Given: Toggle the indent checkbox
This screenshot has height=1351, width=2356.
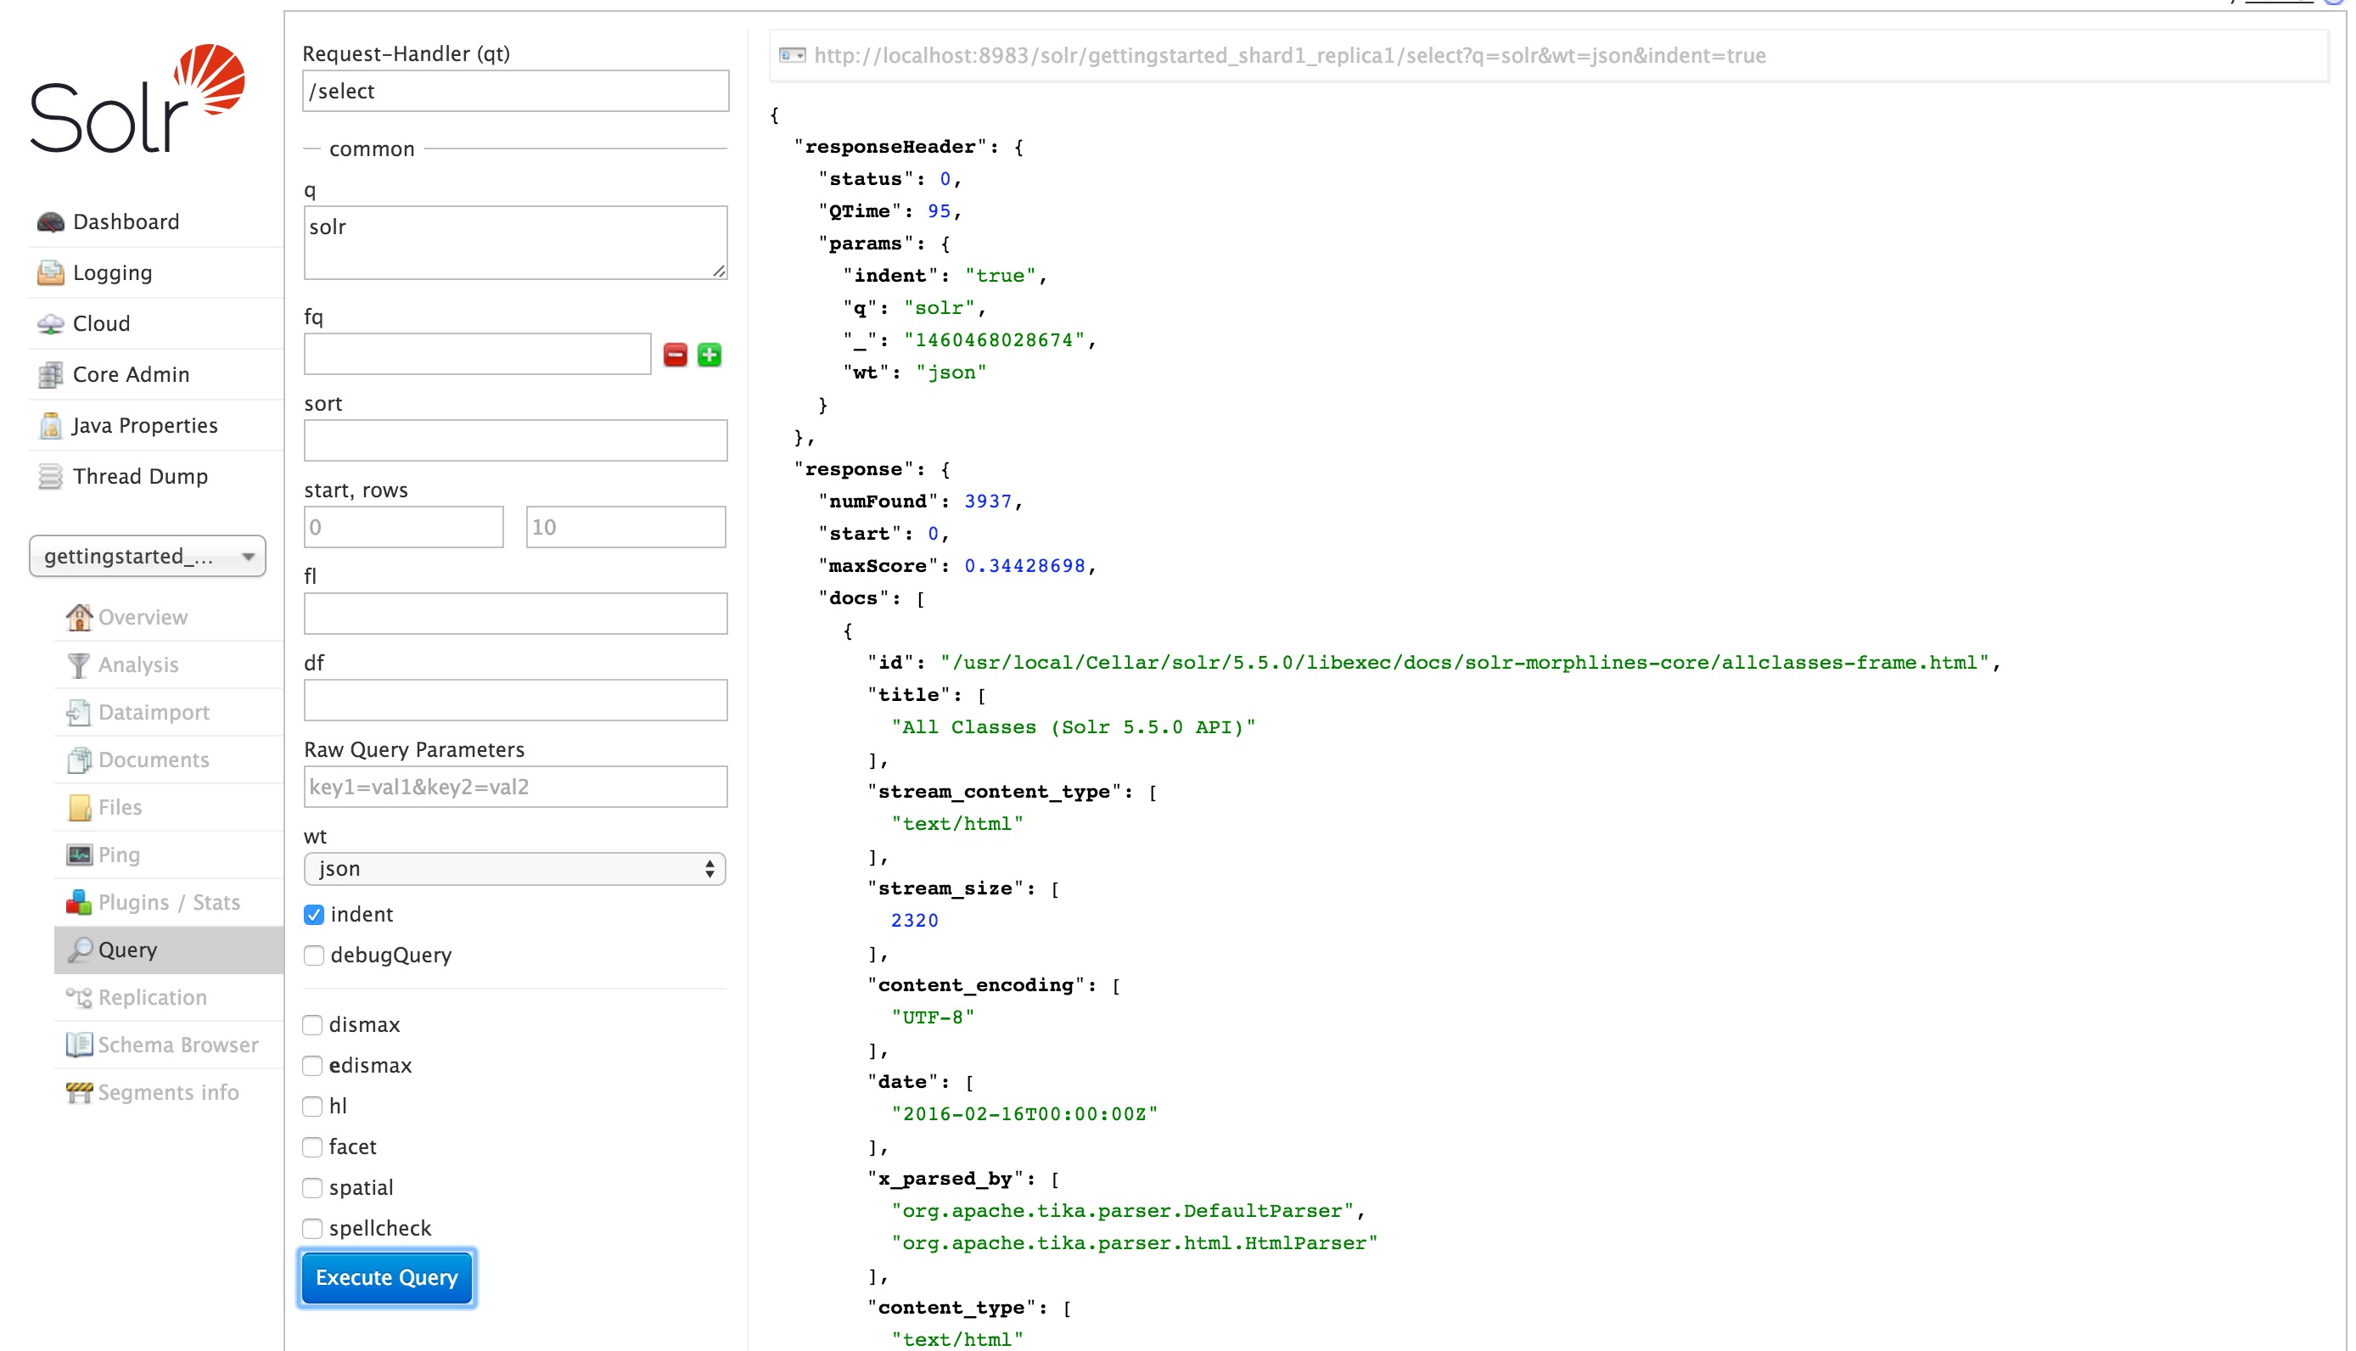Looking at the screenshot, I should [314, 914].
